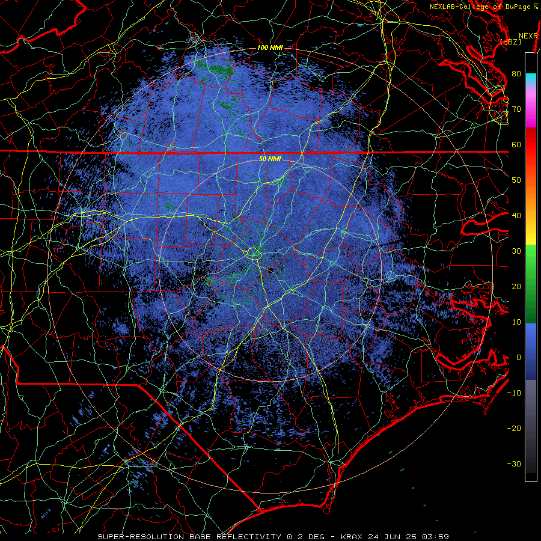
Task: Click the 80 value on dBZ scale
Action: click(516, 74)
